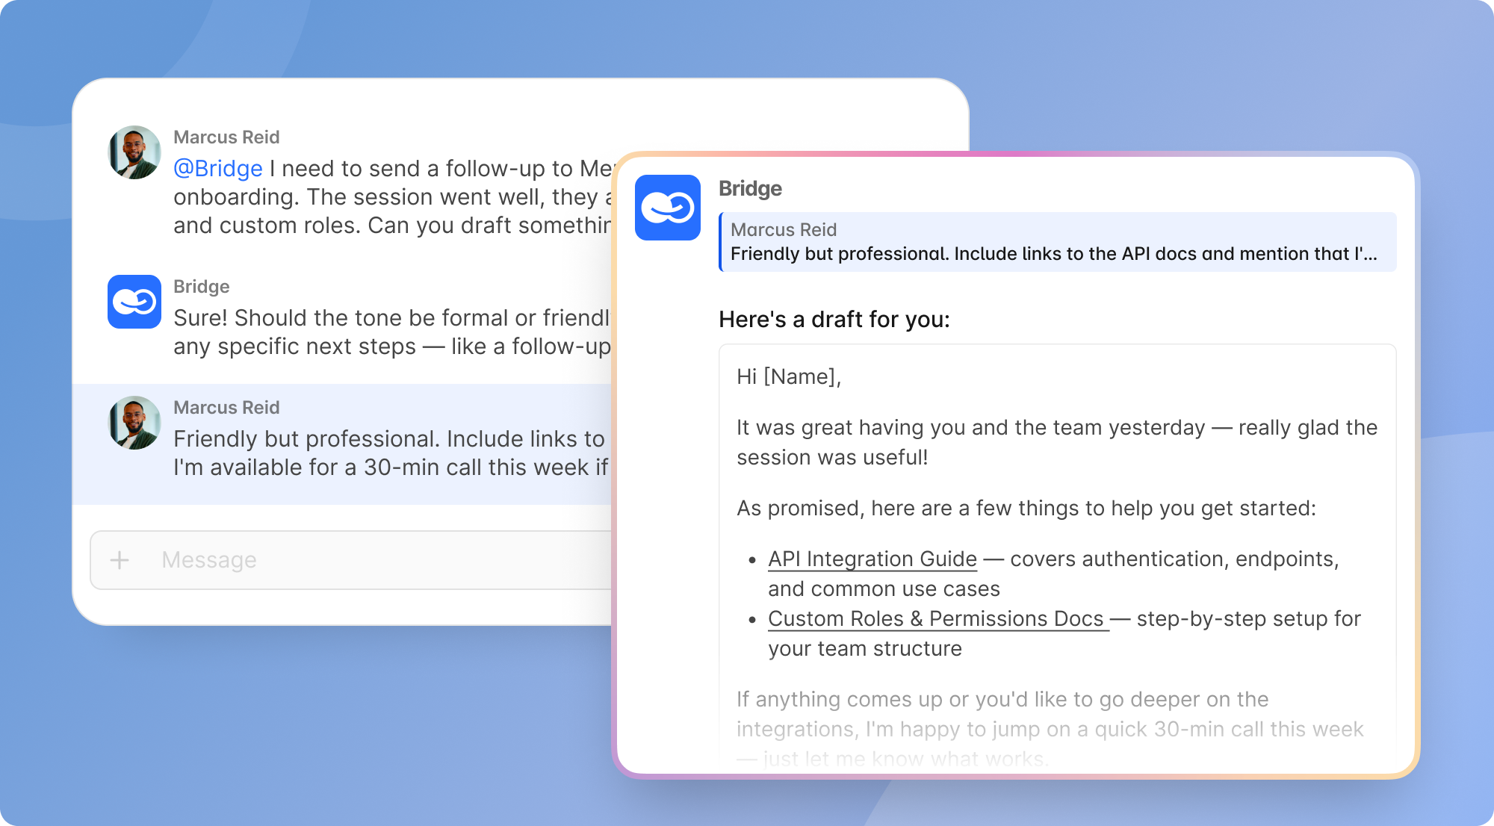The image size is (1494, 826).
Task: Click 'Marcus Reid' name above first message
Action: click(226, 137)
